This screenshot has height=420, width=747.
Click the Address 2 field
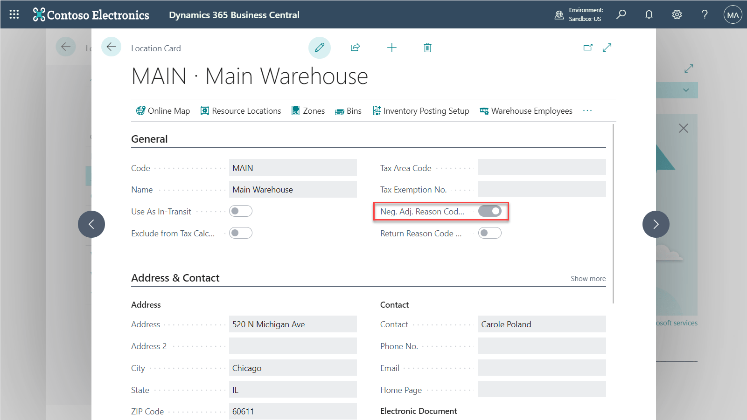click(x=293, y=346)
